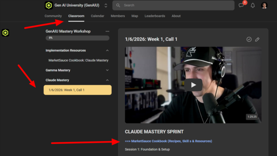Click the Gen AI University hexagon logo in header
This screenshot has height=156, width=277.
click(x=48, y=5)
